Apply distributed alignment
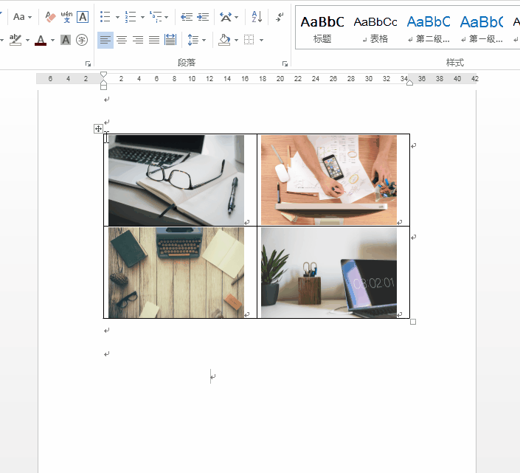 point(170,40)
